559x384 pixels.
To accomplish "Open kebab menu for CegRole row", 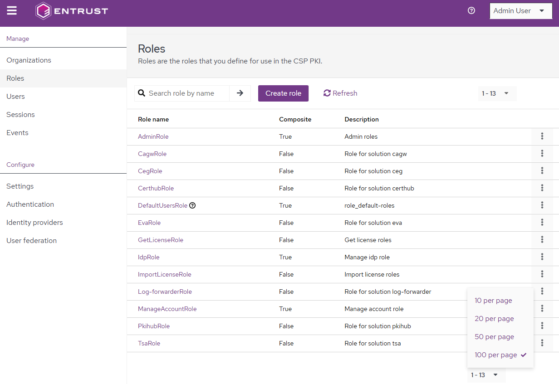I will [x=542, y=171].
